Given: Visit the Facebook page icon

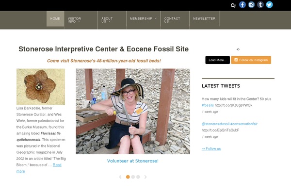Looking at the screenshot, I should [242, 5].
